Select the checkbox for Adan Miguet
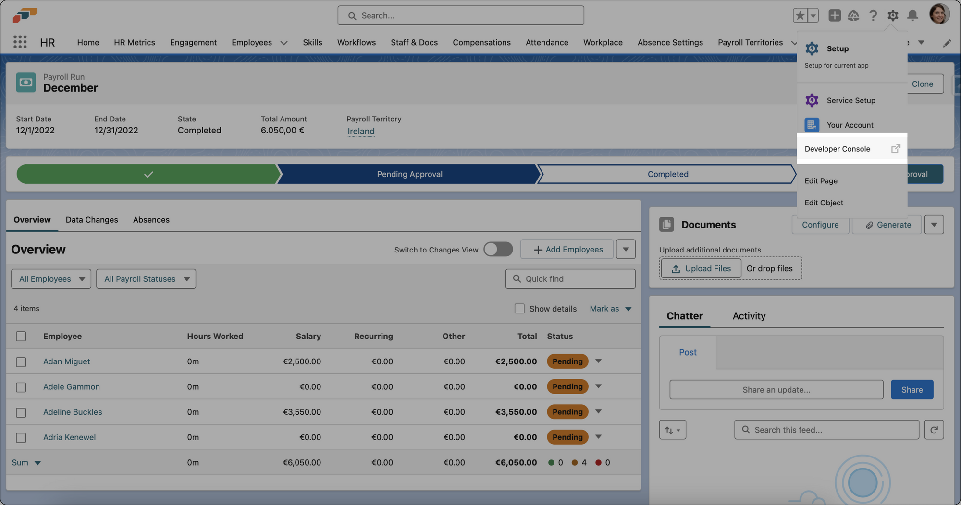This screenshot has width=961, height=505. (x=21, y=362)
